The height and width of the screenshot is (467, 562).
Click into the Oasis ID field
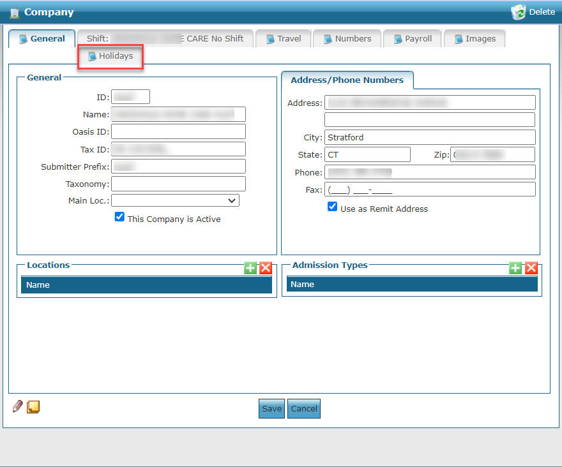[x=178, y=131]
